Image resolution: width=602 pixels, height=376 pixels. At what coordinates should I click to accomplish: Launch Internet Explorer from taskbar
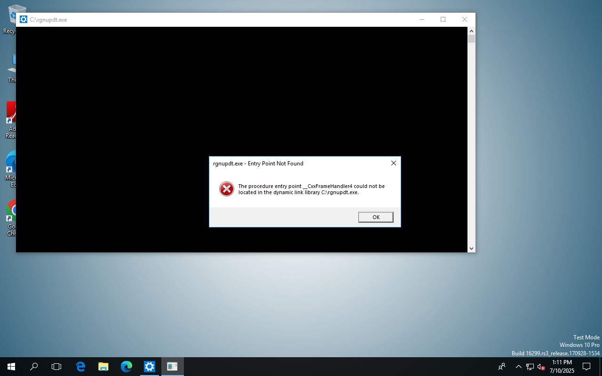pyautogui.click(x=80, y=367)
